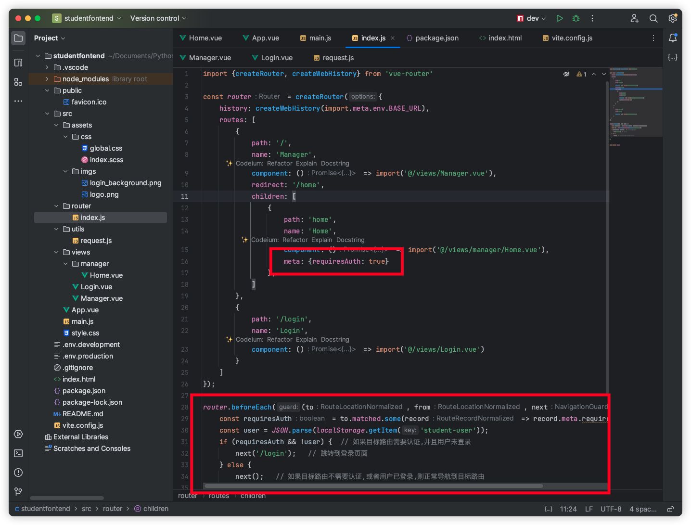Expand the node_modules folder
Viewport: 691px width, 525px height.
[47, 79]
